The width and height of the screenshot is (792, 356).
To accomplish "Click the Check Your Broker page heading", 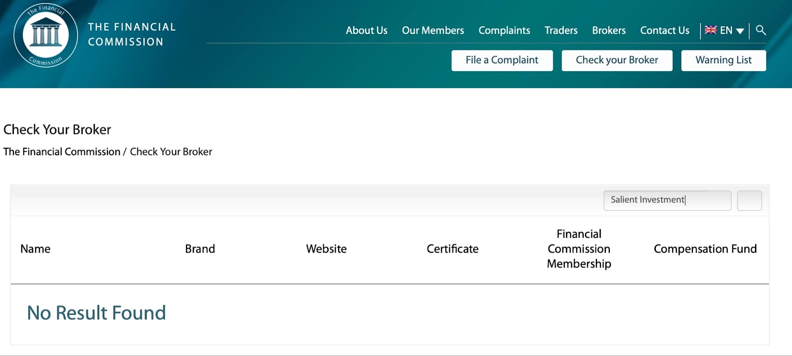I will [x=57, y=130].
